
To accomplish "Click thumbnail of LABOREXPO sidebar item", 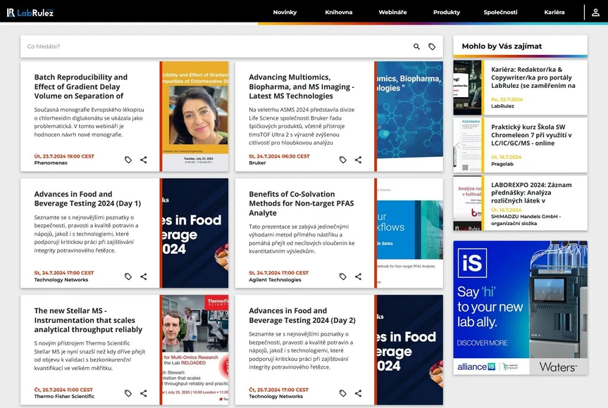I will pyautogui.click(x=467, y=203).
